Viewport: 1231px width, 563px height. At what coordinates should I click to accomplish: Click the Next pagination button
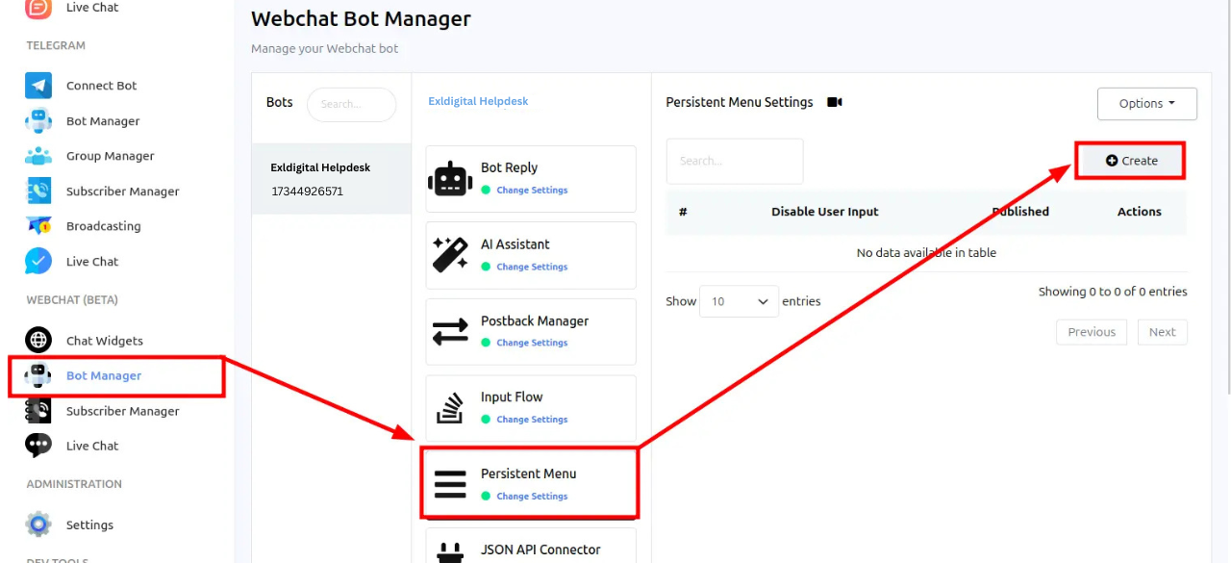pyautogui.click(x=1162, y=332)
